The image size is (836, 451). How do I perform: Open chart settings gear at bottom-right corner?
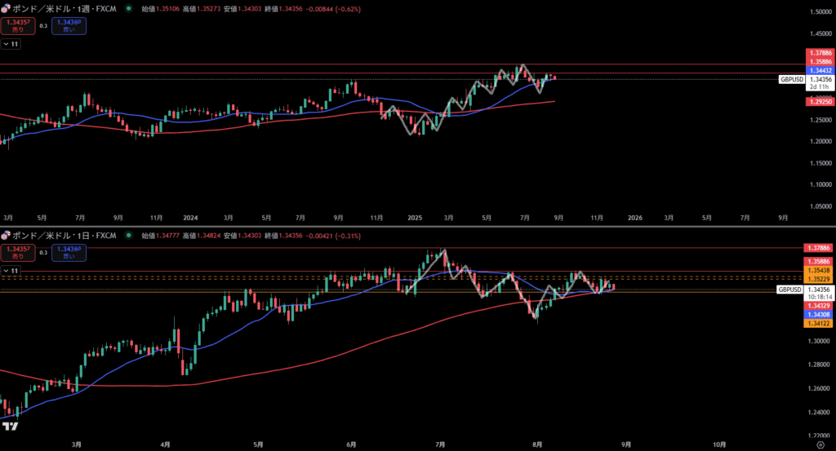[820, 444]
